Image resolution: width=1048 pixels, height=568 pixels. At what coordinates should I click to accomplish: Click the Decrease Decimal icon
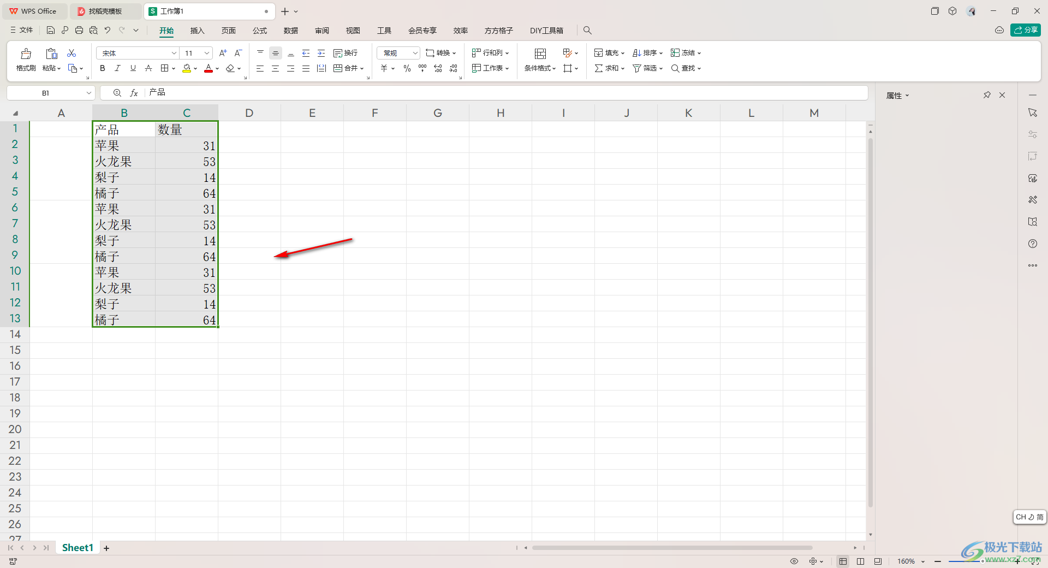point(453,68)
